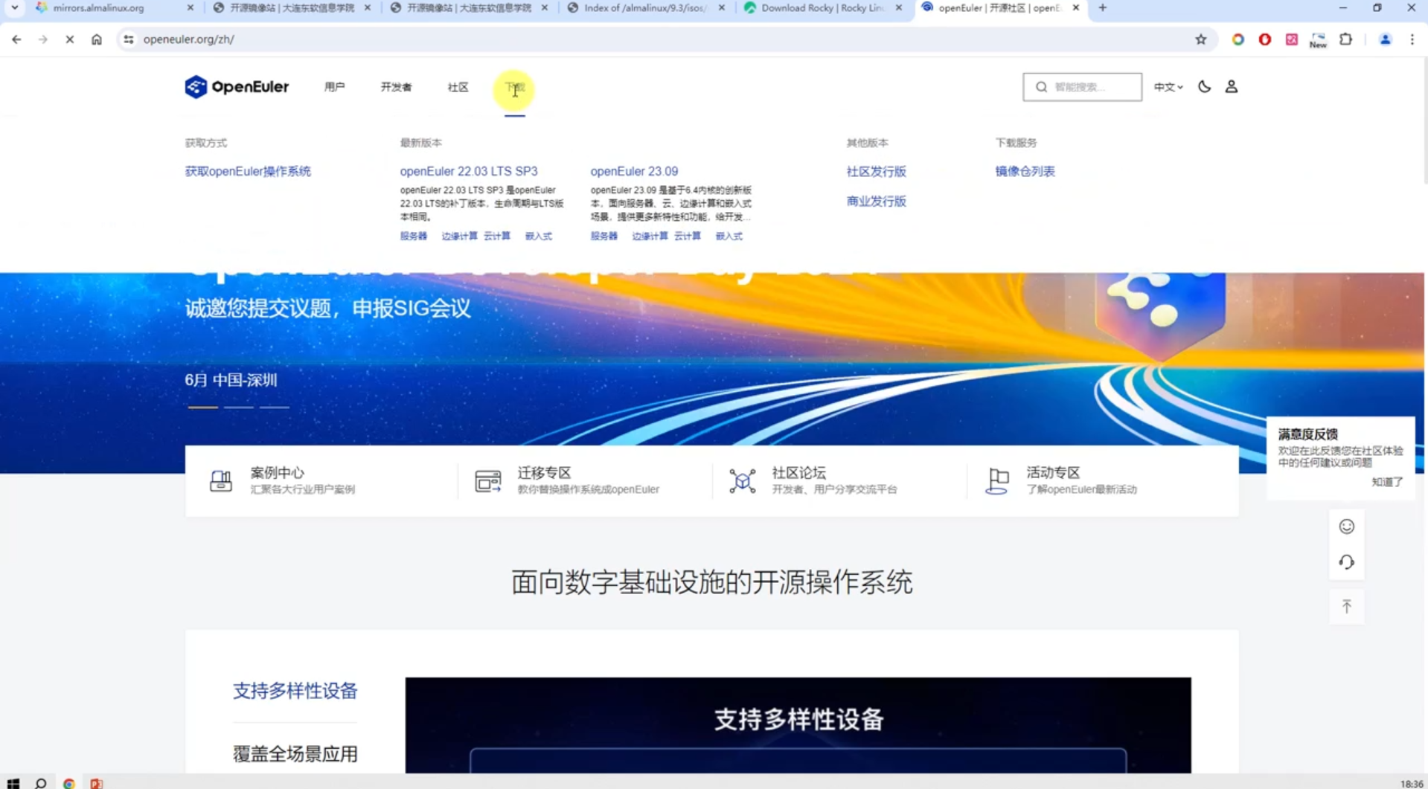Toggle dark mode moon icon

(1204, 87)
